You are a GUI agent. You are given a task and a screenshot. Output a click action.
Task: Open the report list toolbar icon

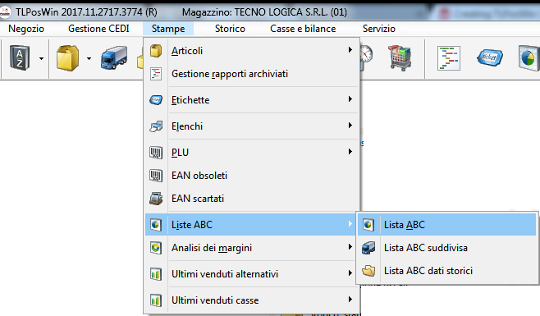(449, 58)
